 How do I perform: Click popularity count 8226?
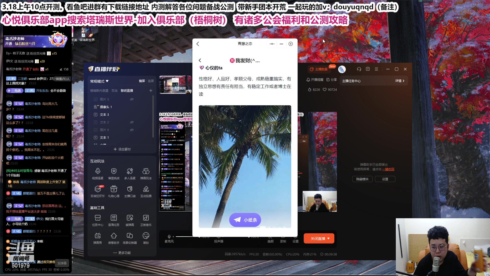314,90
